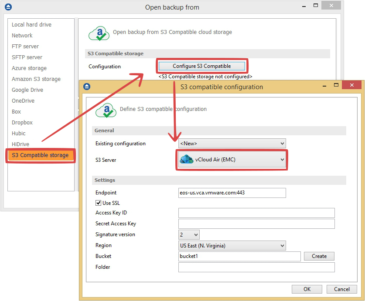365x301 pixels.
Task: Close the Open backup from window
Action: 331,5
